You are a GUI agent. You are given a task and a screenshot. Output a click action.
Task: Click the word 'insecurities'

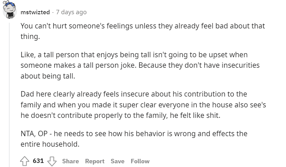pos(240,65)
